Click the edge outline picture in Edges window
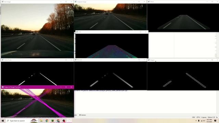Screen dimensions: 219x123 pos(183,76)
